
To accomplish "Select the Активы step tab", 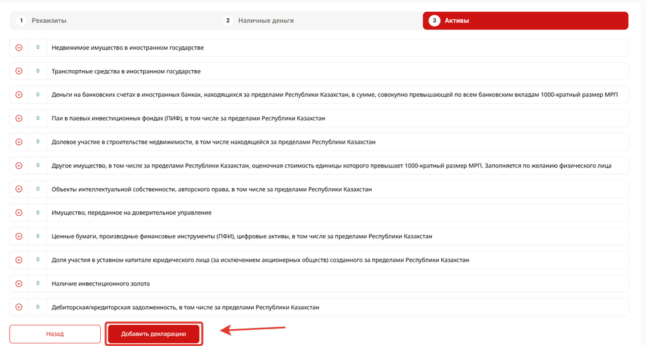I will click(525, 21).
